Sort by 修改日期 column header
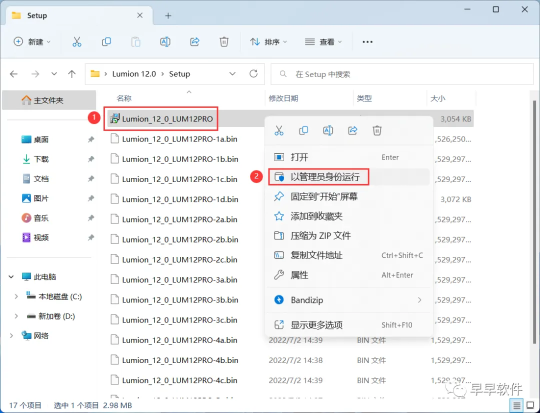 pos(283,98)
